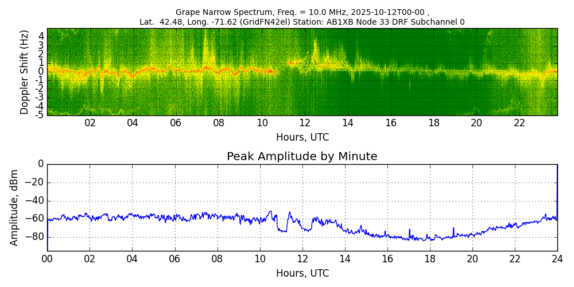Select the -40 dBm amplitude tick label
Image resolution: width=574 pixels, height=287 pixels.
point(34,201)
